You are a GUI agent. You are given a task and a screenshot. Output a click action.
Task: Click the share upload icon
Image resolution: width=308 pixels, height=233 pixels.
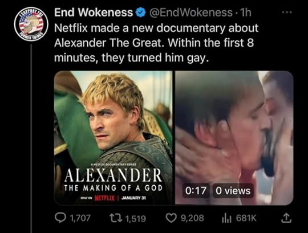pyautogui.click(x=286, y=218)
